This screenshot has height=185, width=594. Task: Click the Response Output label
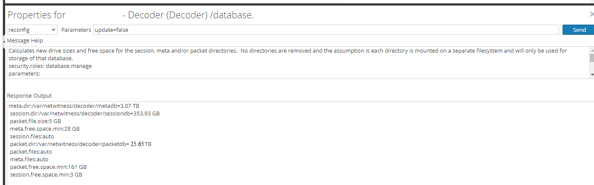[29, 96]
